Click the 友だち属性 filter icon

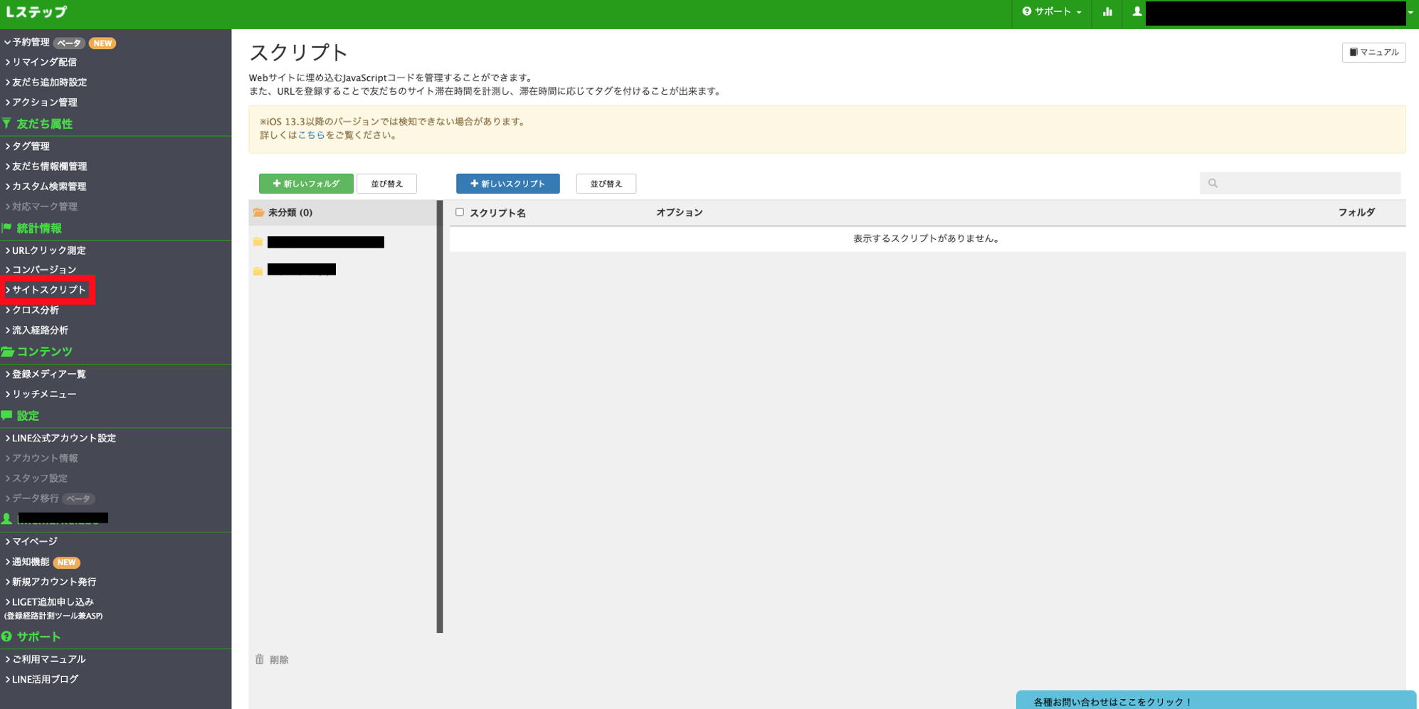[x=7, y=124]
